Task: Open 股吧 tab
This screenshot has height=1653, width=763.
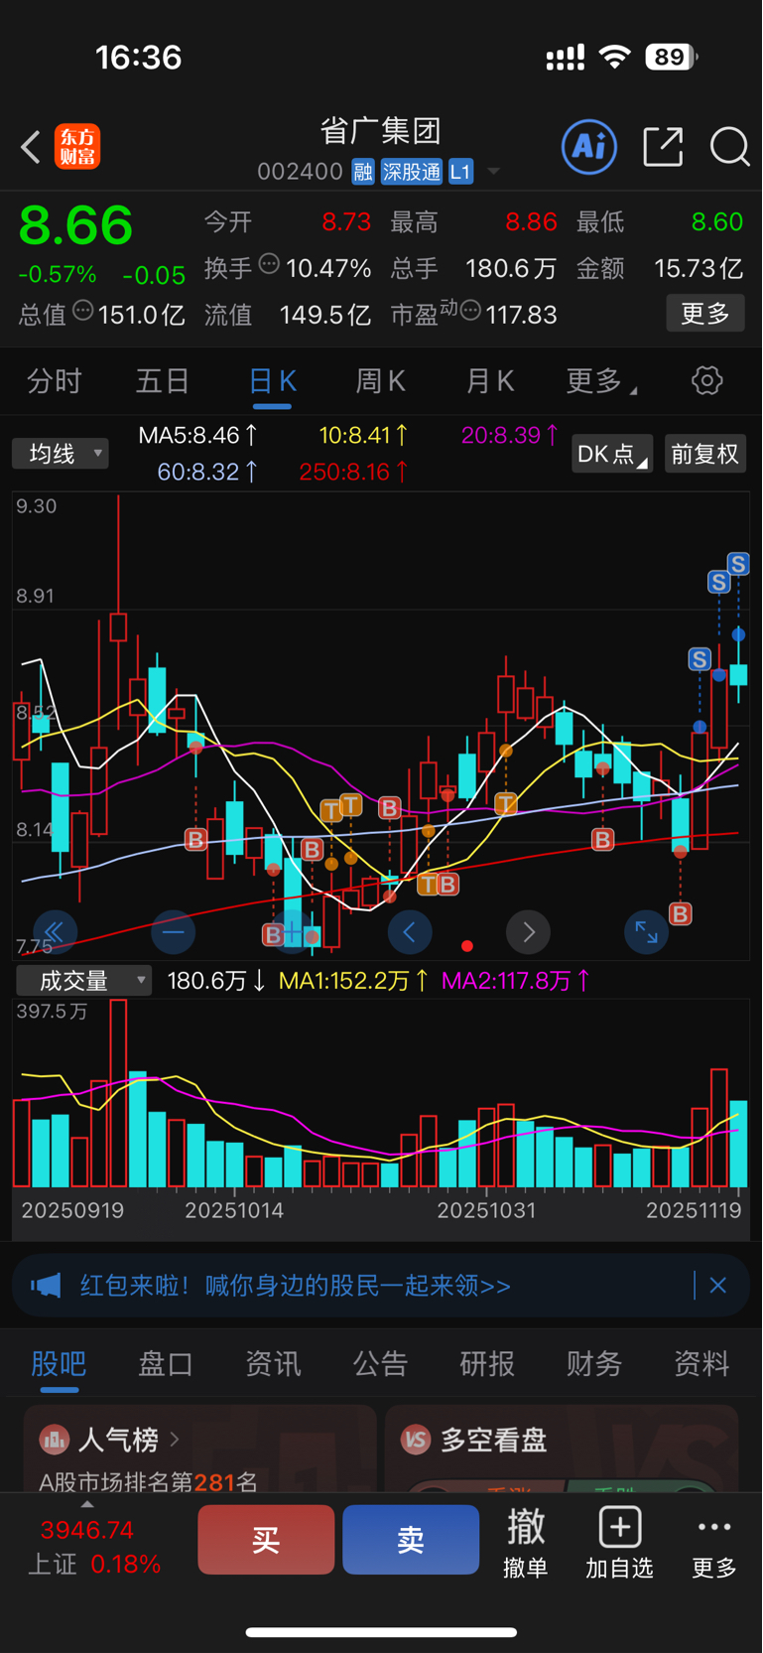Action: [x=59, y=1363]
